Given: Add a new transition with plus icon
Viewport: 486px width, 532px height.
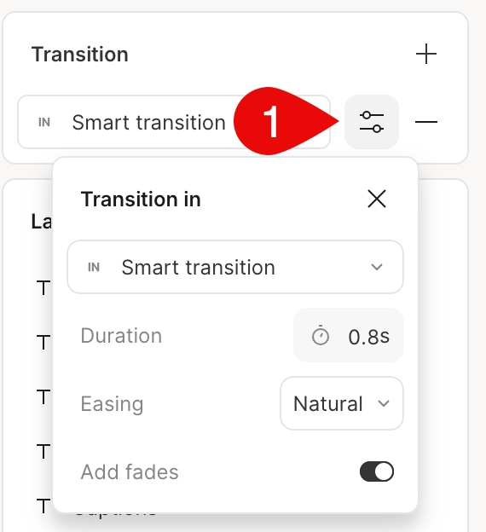Looking at the screenshot, I should [426, 54].
